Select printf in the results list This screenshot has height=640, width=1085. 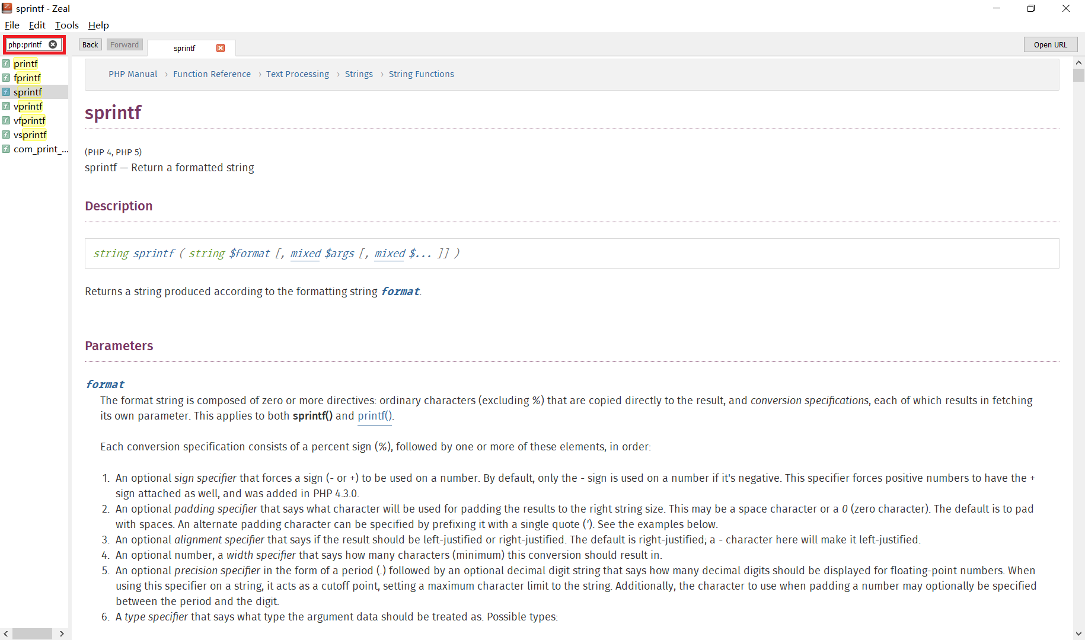[x=34, y=63]
